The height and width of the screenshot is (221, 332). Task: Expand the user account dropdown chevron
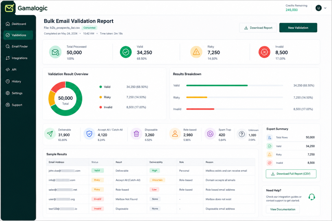tap(325, 8)
